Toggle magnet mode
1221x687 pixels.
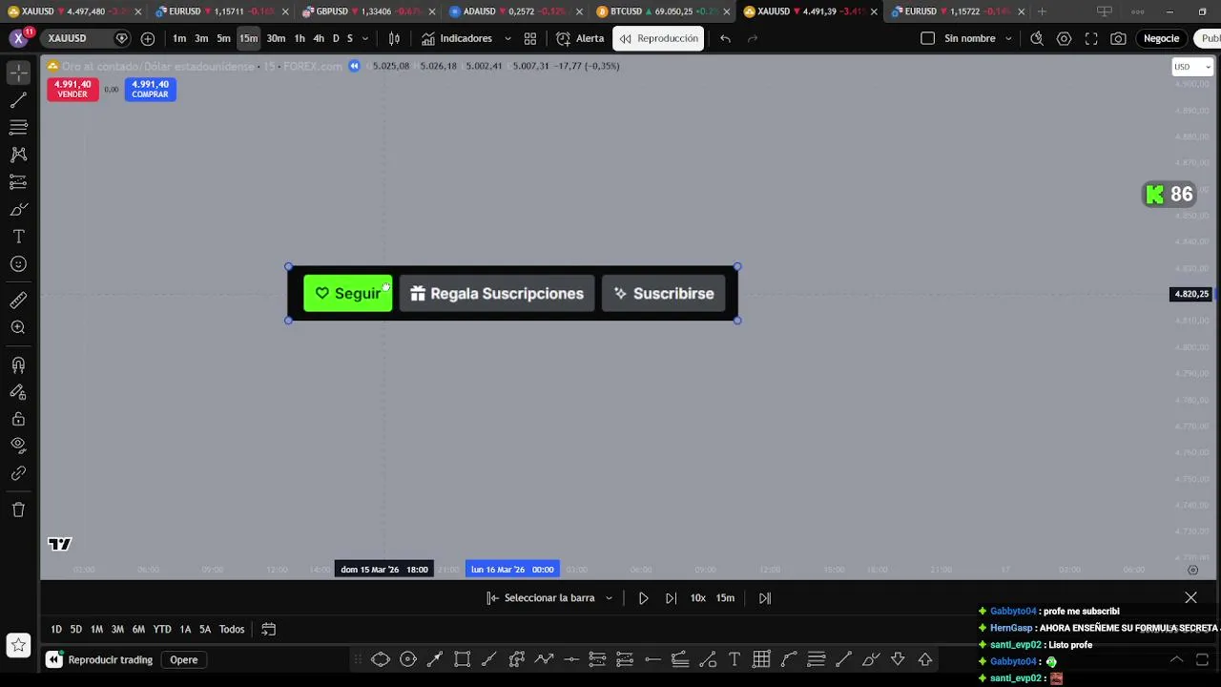(x=18, y=364)
